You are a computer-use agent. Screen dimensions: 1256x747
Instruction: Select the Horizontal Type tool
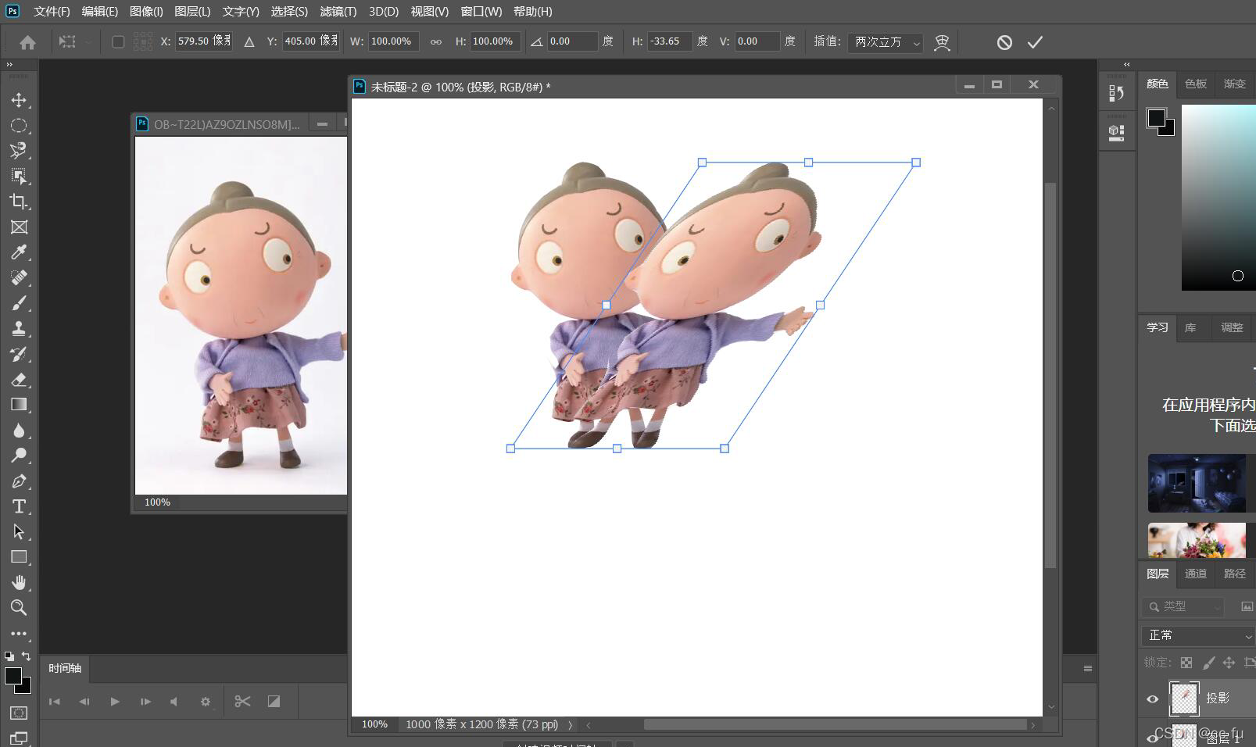click(x=19, y=506)
